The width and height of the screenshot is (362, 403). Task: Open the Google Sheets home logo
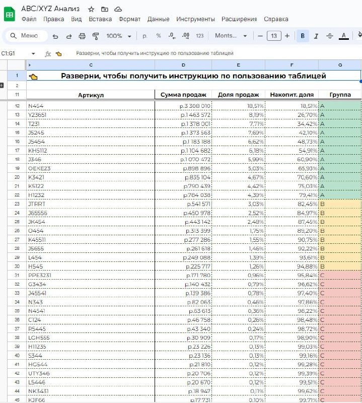coord(10,14)
